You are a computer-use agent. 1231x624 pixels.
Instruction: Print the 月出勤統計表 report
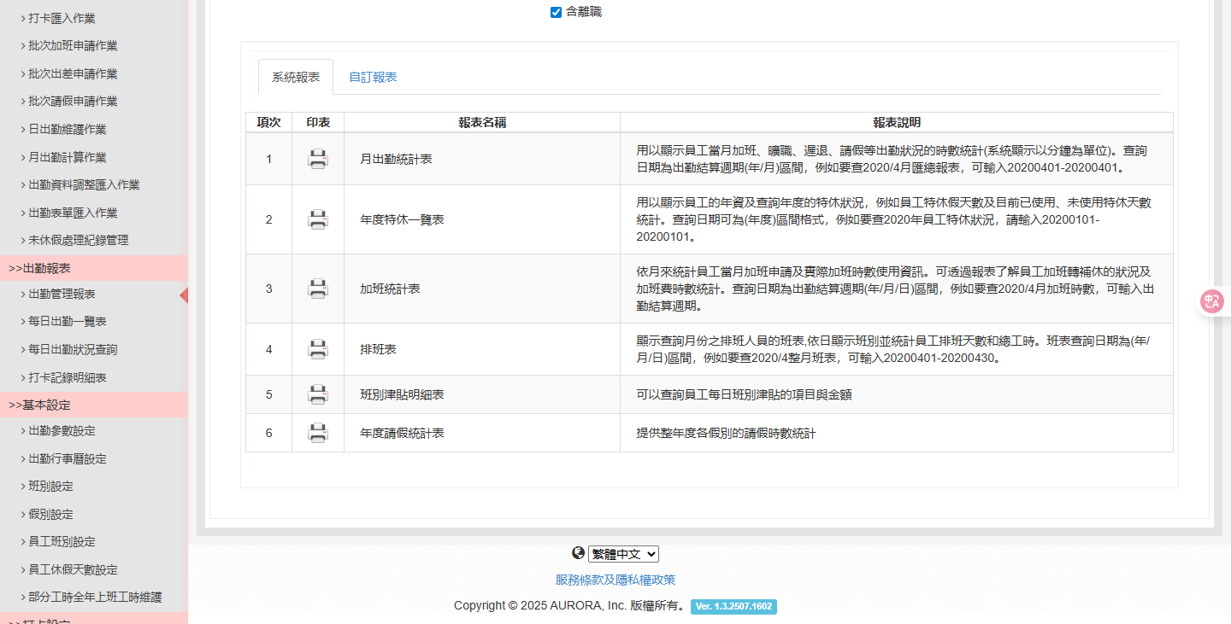pyautogui.click(x=317, y=159)
